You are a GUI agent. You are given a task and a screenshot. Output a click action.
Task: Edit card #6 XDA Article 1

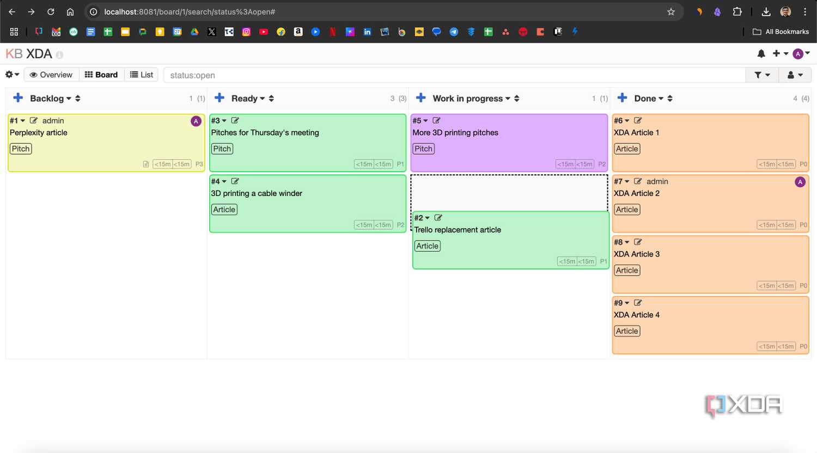(x=638, y=120)
